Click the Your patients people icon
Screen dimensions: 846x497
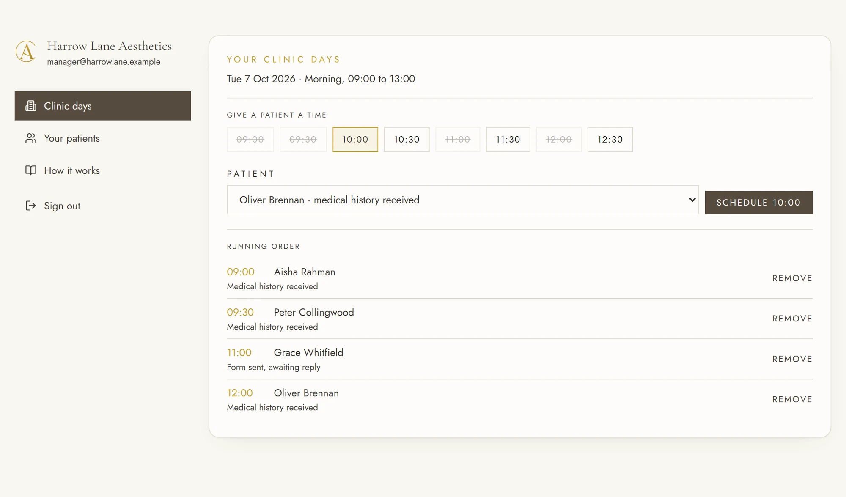(x=31, y=138)
